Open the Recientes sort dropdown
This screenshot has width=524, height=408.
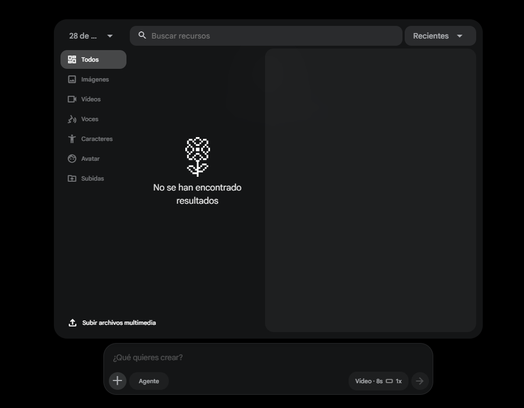440,36
